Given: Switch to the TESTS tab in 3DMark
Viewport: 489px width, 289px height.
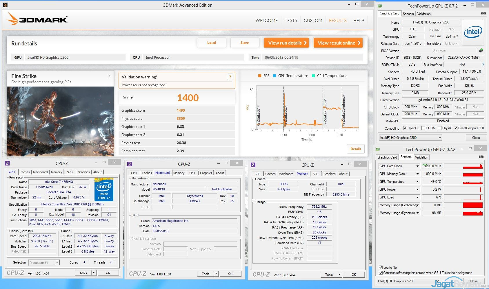Looking at the screenshot, I should (x=291, y=21).
